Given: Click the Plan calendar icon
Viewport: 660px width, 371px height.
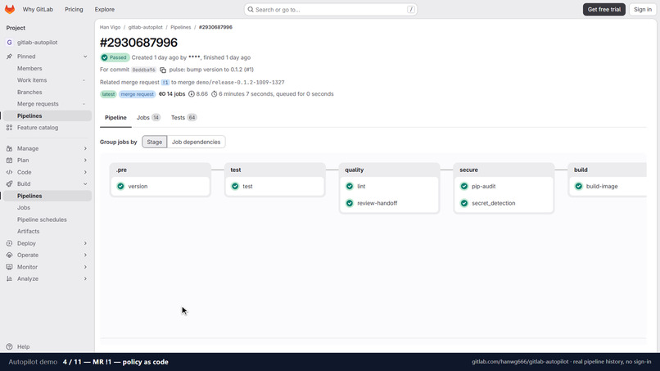Looking at the screenshot, I should (9, 161).
